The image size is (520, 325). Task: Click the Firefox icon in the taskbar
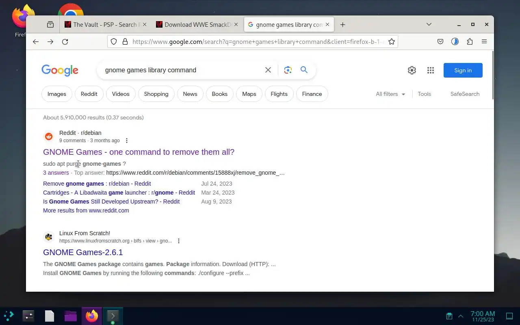click(x=92, y=316)
